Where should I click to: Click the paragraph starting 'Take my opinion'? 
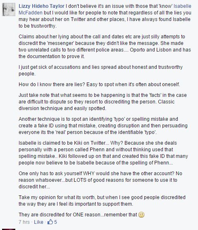click(x=102, y=201)
